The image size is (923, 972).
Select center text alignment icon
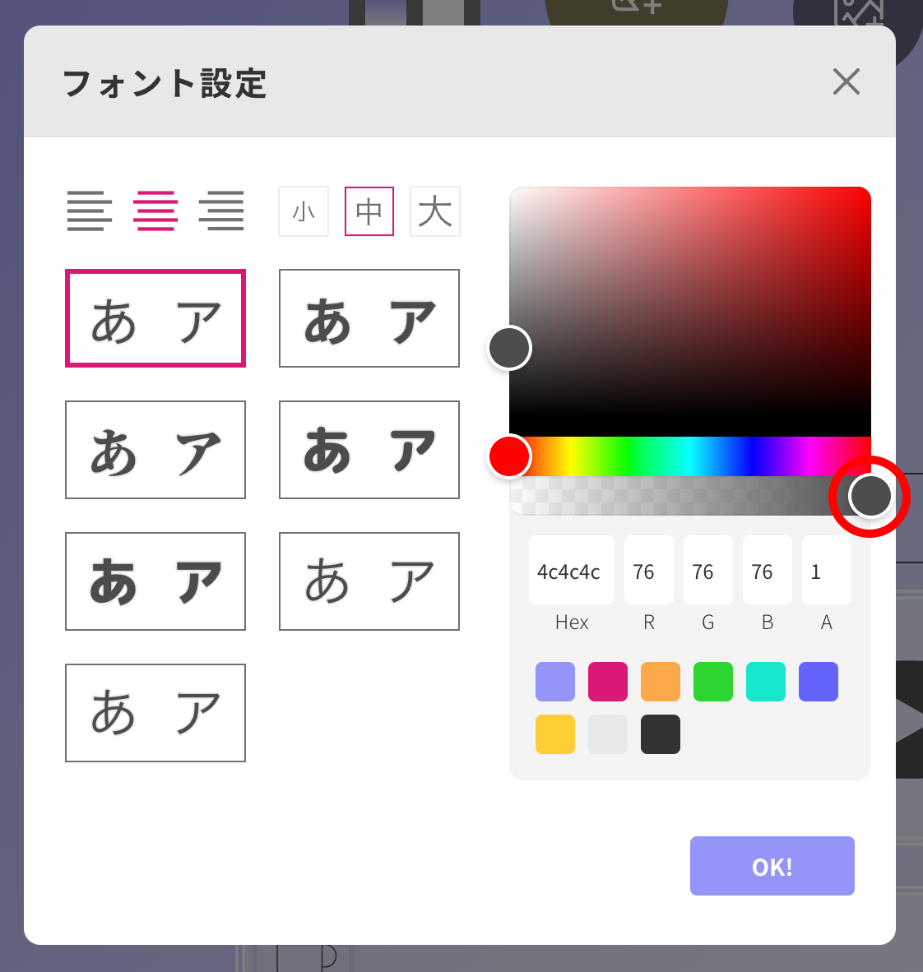click(155, 211)
